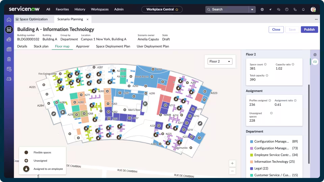
Task: Toggle the floor details panel icon
Action: click(x=315, y=62)
